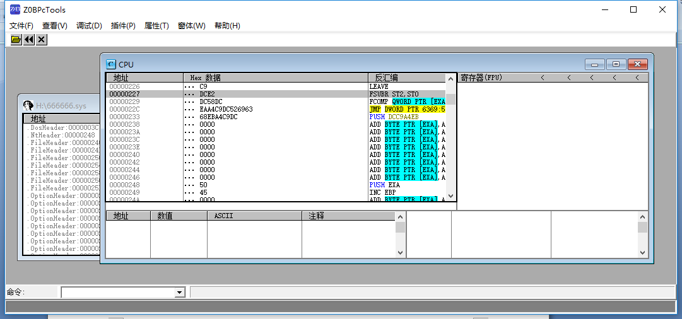Click the 反汇编 column header
The image size is (682, 319).
[407, 78]
